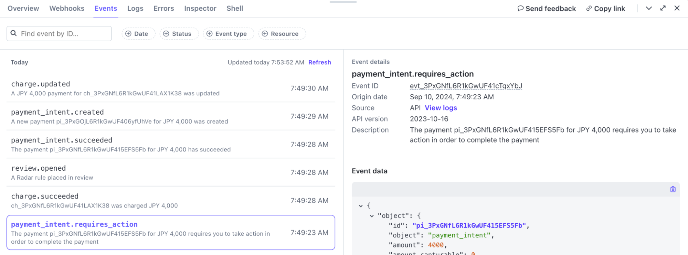Image resolution: width=688 pixels, height=255 pixels.
Task: Open the Logs tab
Action: point(135,8)
